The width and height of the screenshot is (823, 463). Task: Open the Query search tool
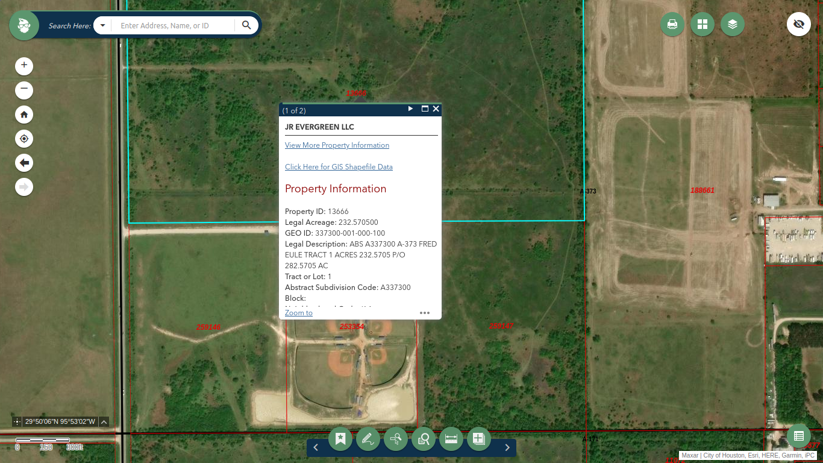coord(424,439)
